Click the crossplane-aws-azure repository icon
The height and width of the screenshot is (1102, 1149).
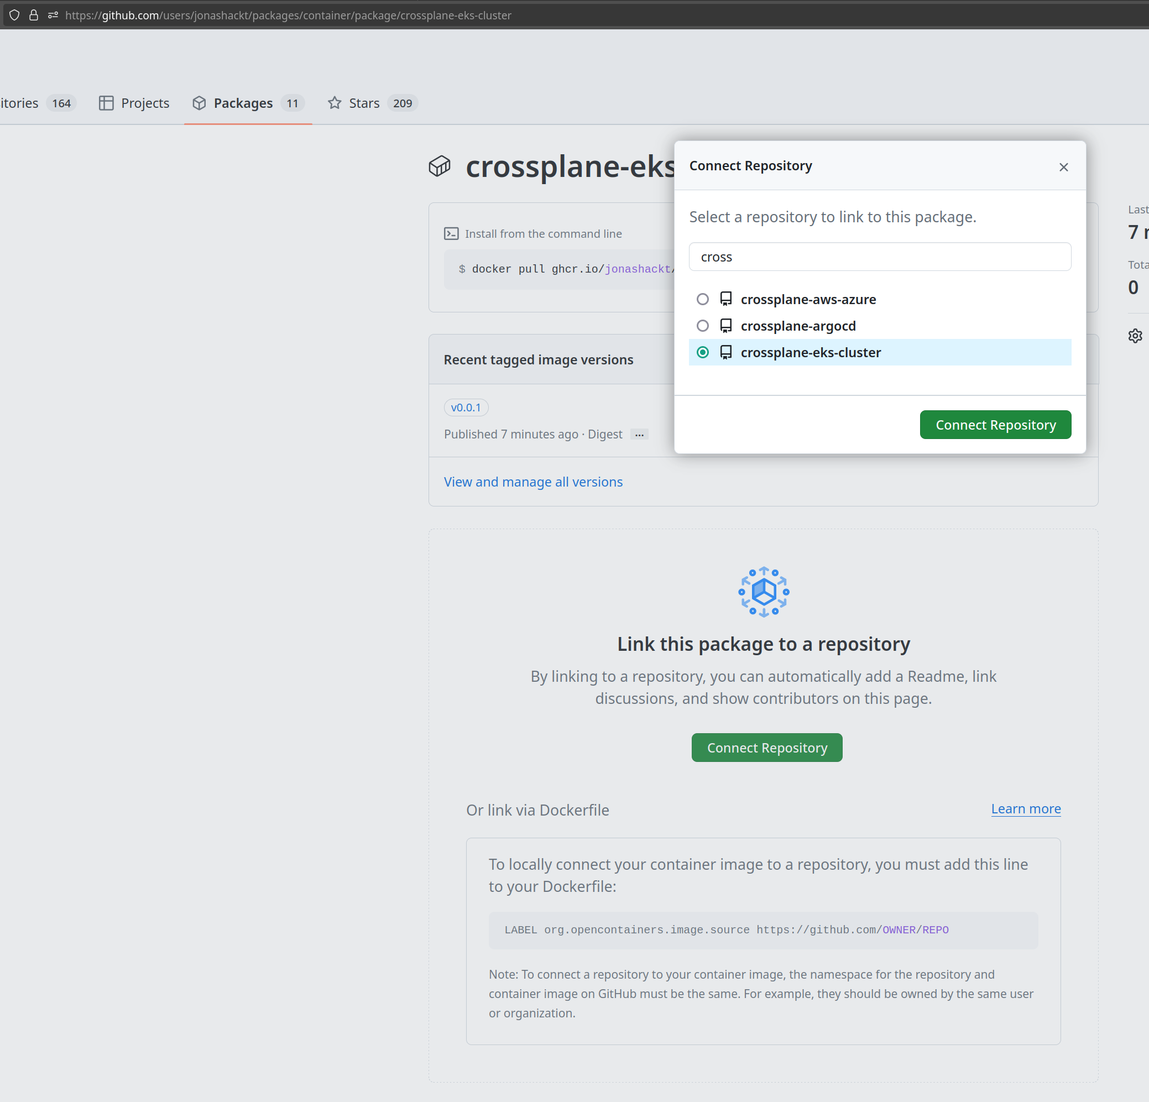click(x=724, y=299)
